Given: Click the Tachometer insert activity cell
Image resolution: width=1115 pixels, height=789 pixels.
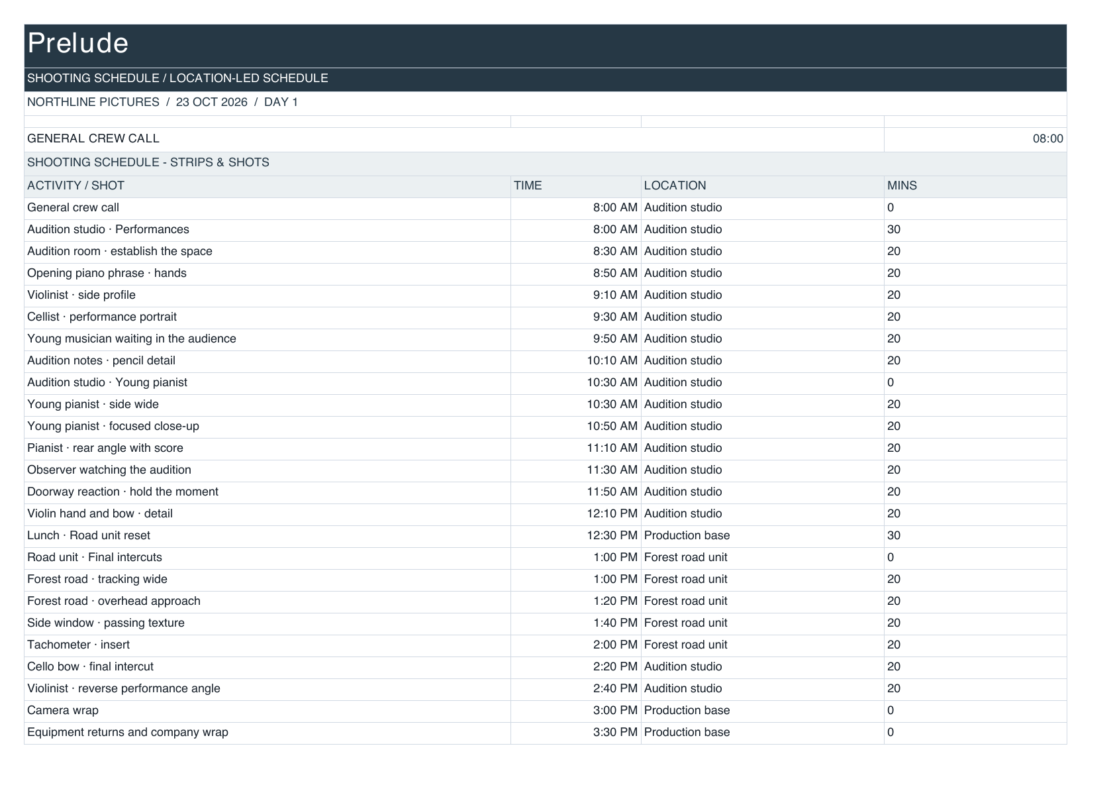Looking at the screenshot, I should pos(267,645).
